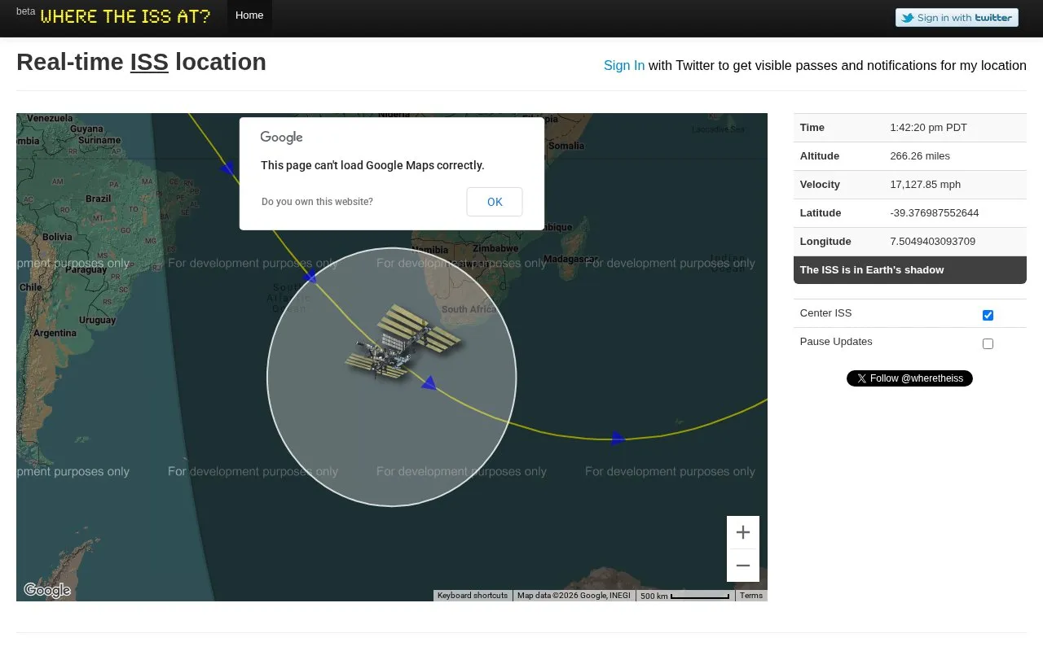Select the time value 1:42:20 pm PDT
The image size is (1043, 651).
tap(928, 128)
